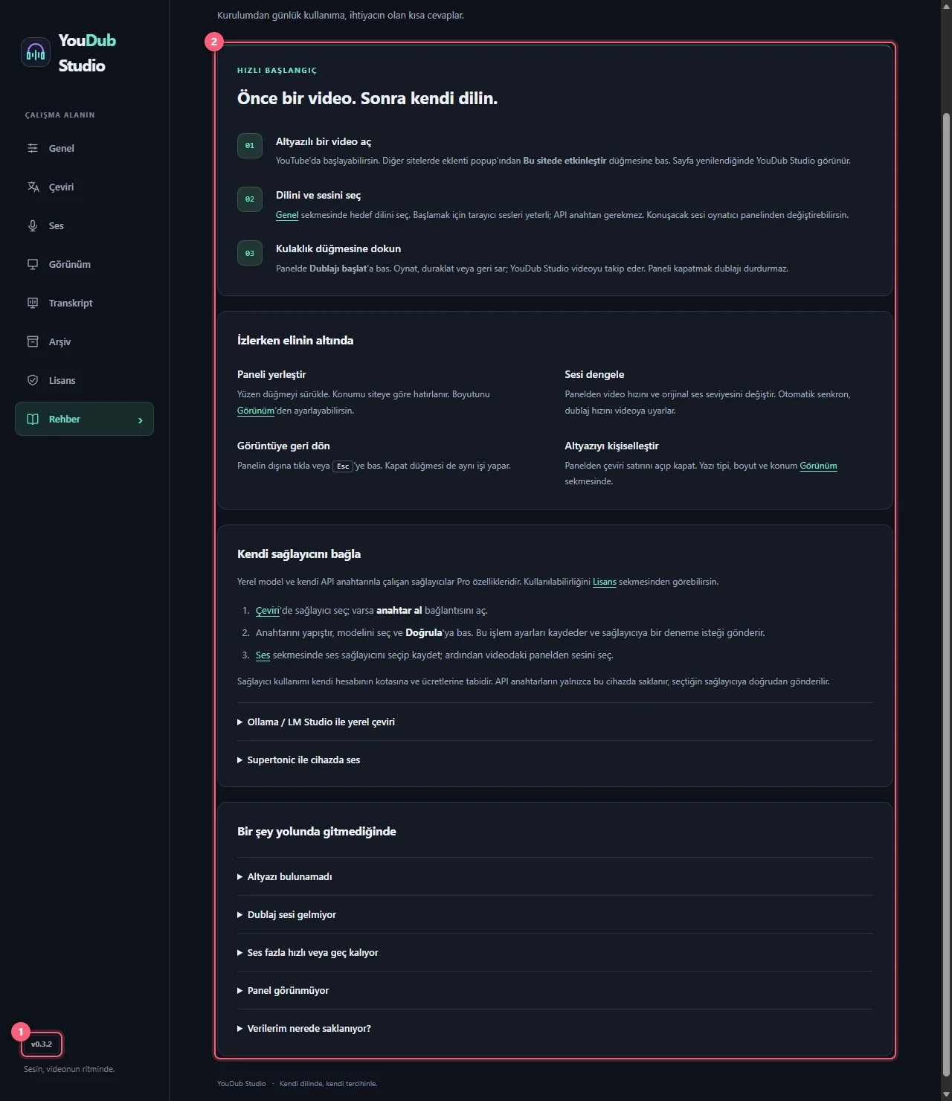Click the open book icon beside Rehber

(x=33, y=419)
